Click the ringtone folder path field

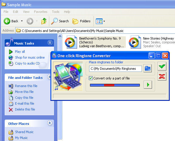tap(115, 69)
